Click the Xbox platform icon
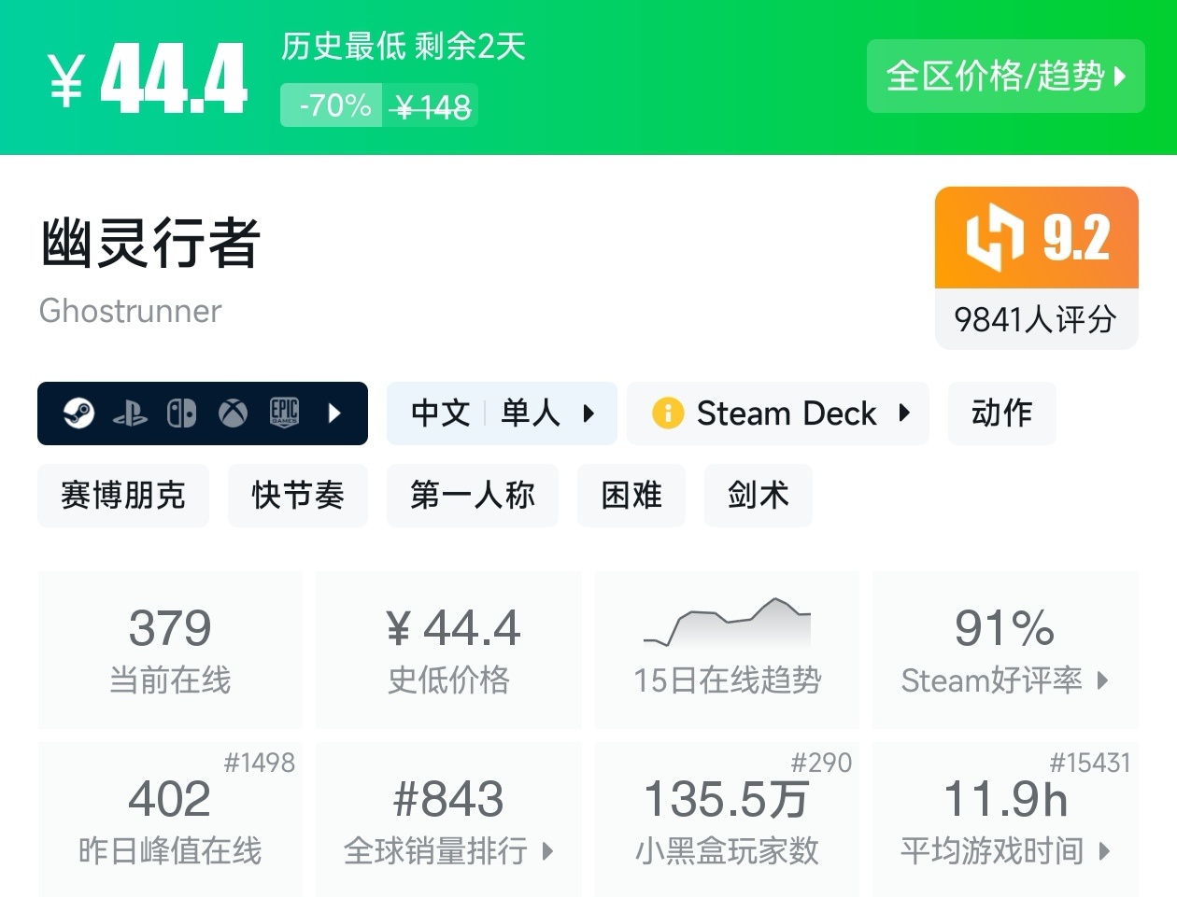Viewport: 1177px width, 897px height. tap(233, 413)
